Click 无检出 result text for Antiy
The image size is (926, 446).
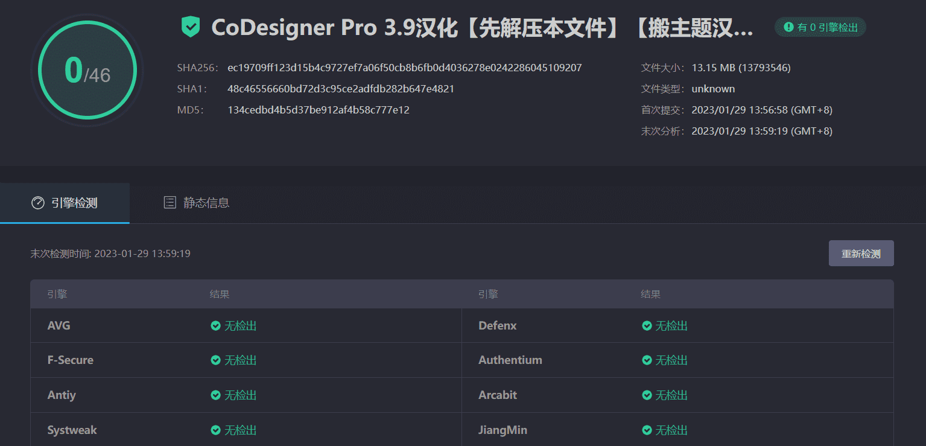241,395
